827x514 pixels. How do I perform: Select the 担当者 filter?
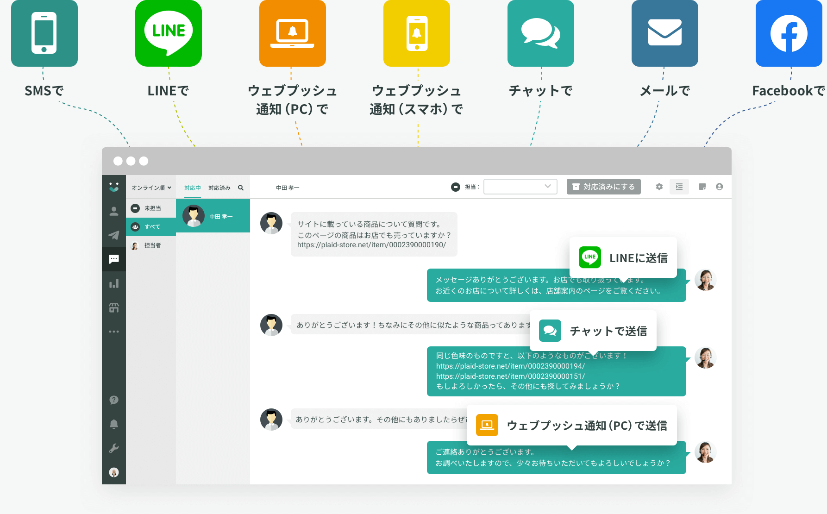pyautogui.click(x=151, y=245)
